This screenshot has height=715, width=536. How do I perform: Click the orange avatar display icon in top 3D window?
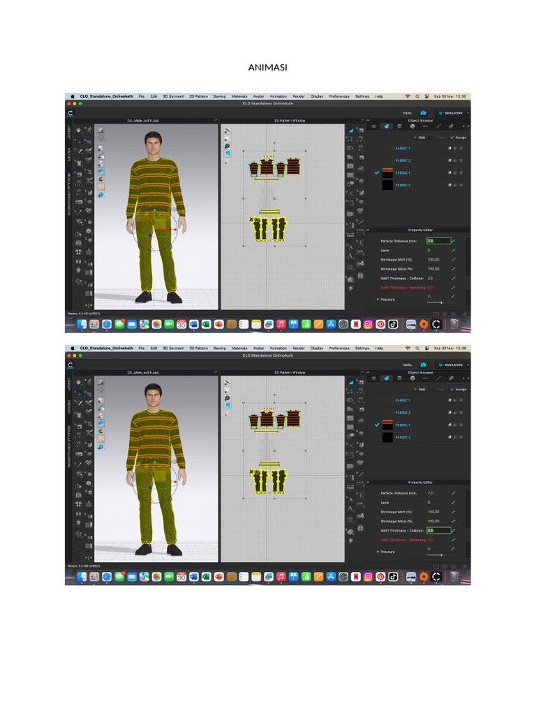coord(101,186)
